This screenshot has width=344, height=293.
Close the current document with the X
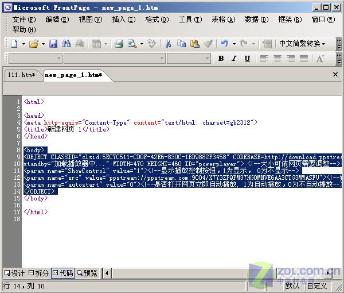[x=335, y=75]
